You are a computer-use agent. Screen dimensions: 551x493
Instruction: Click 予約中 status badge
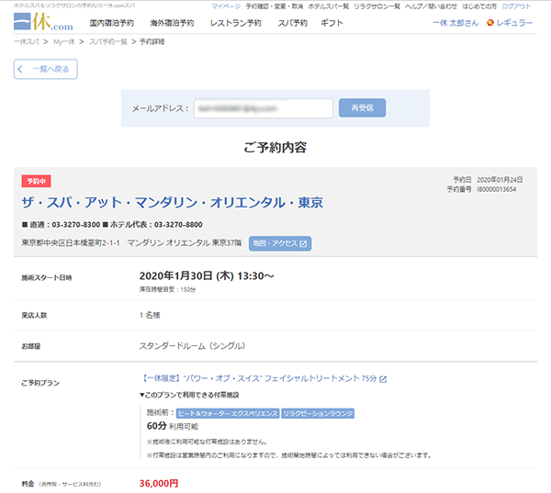(36, 181)
